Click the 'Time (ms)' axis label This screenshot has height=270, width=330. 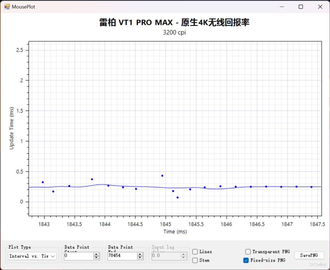[x=175, y=232]
